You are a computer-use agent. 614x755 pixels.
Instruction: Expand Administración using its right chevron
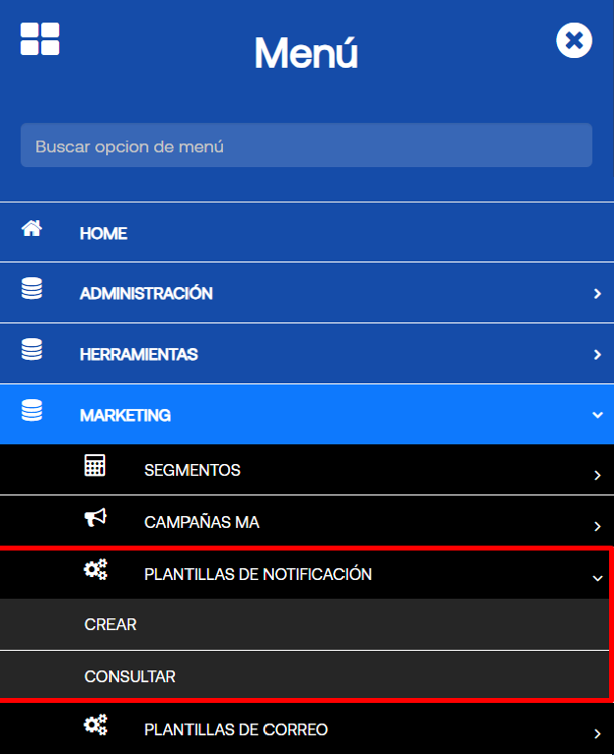pyautogui.click(x=597, y=294)
